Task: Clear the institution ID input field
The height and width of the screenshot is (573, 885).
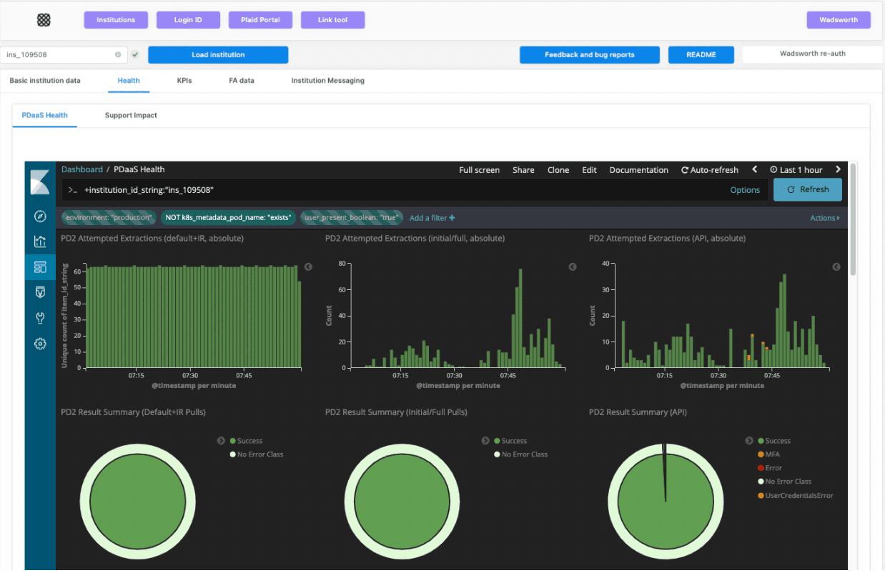Action: click(x=118, y=55)
